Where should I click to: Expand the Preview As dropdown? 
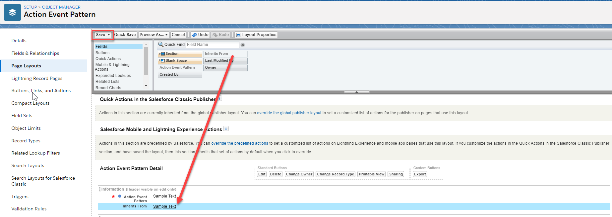coord(166,35)
